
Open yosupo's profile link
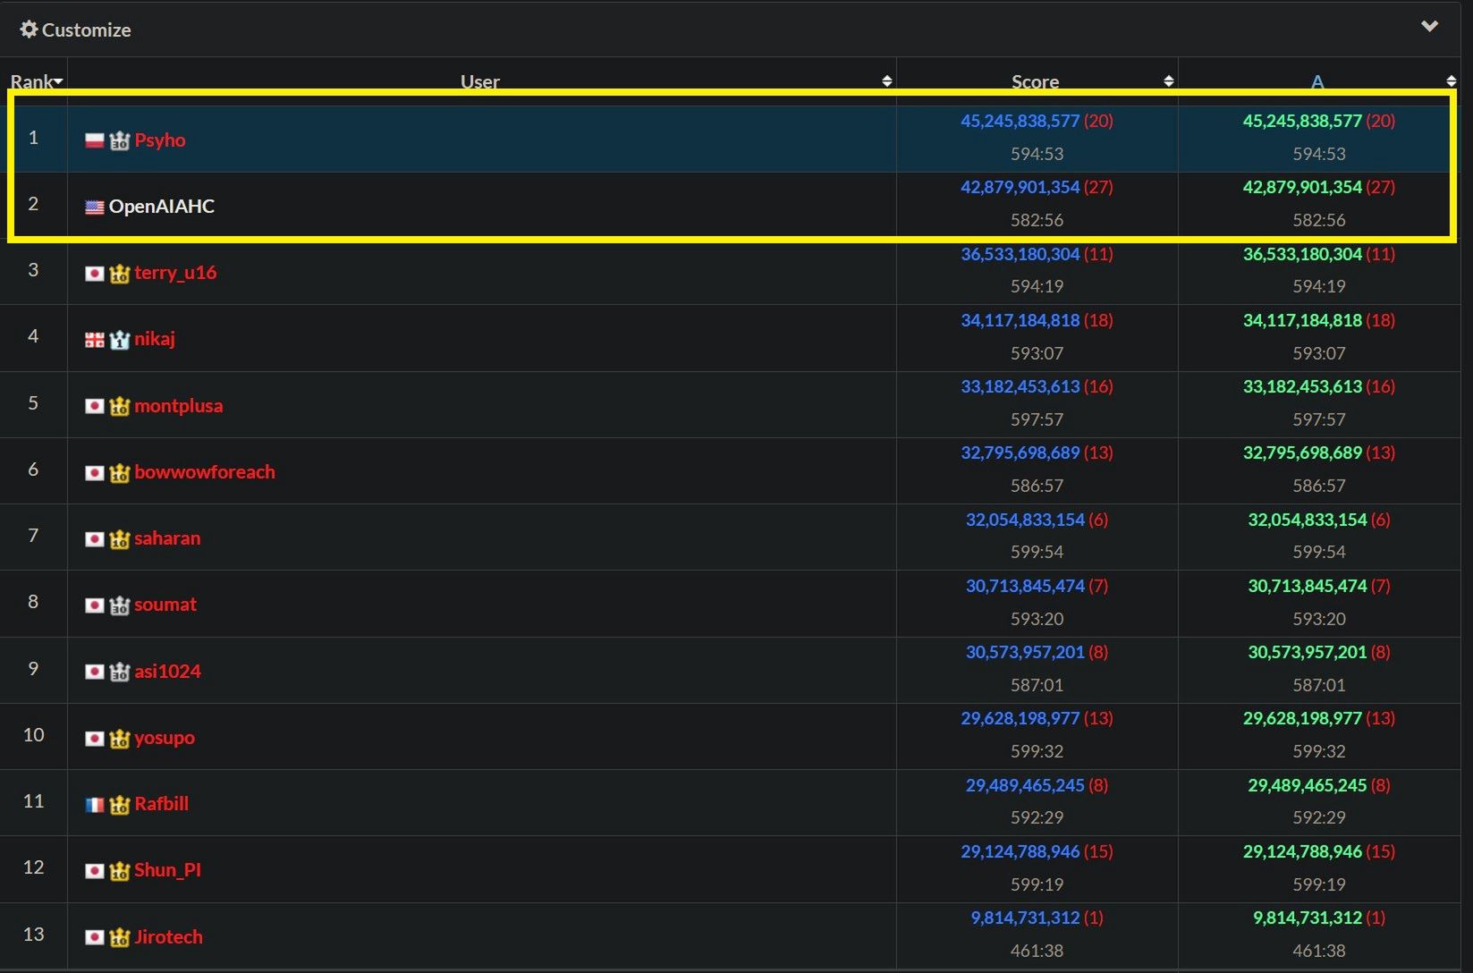pos(165,737)
